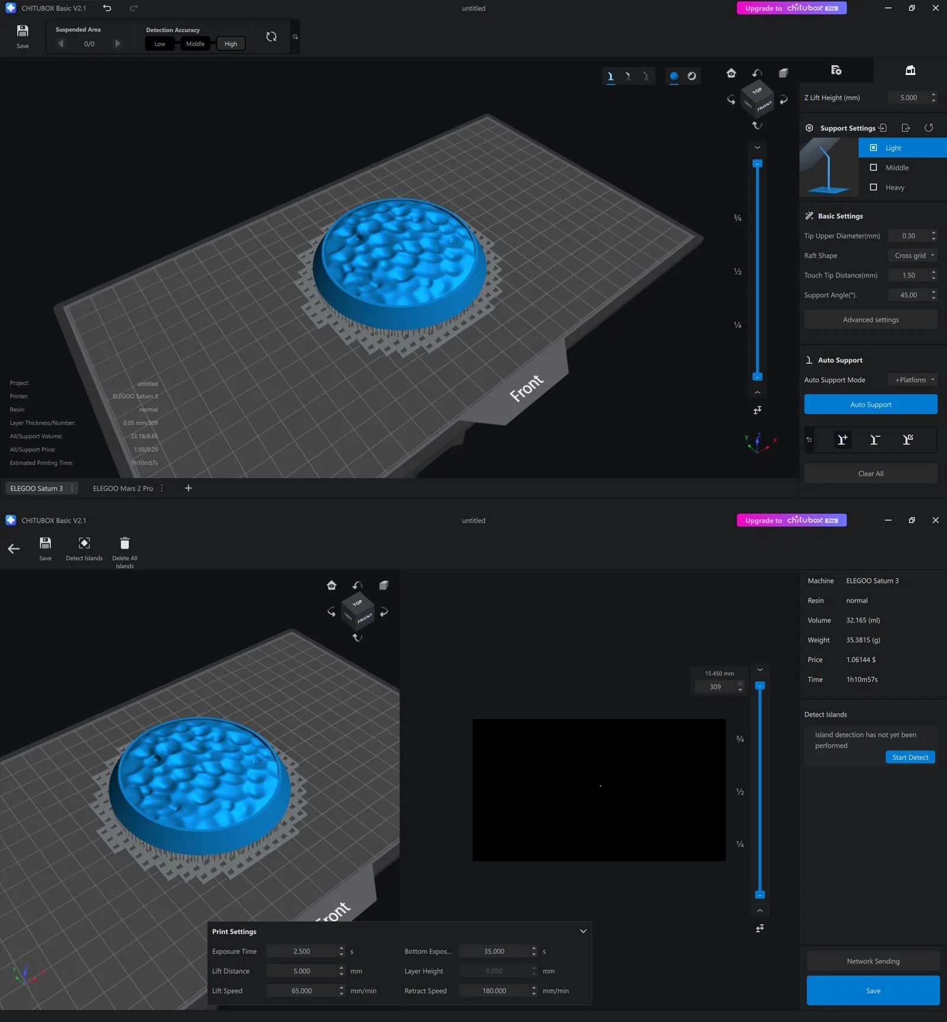Click the Save floppy icon beside Suspended Area
947x1022 pixels.
point(22,31)
